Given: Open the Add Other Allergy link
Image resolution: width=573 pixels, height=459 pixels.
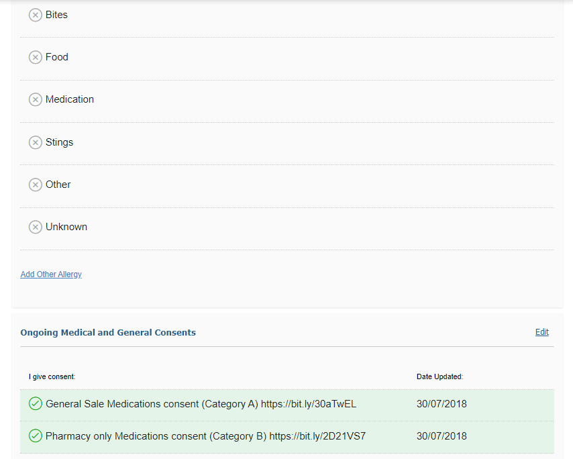Looking at the screenshot, I should point(51,274).
